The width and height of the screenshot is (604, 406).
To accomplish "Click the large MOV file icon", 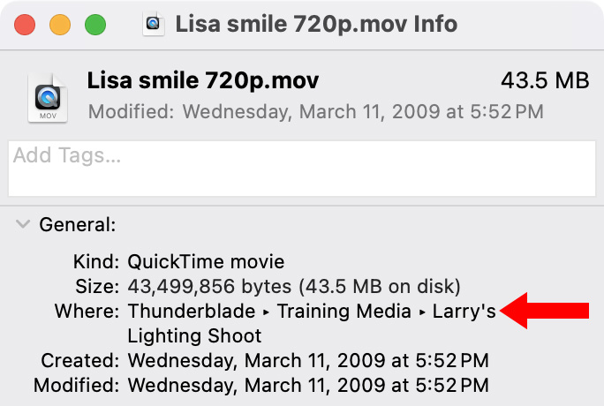I will (48, 96).
